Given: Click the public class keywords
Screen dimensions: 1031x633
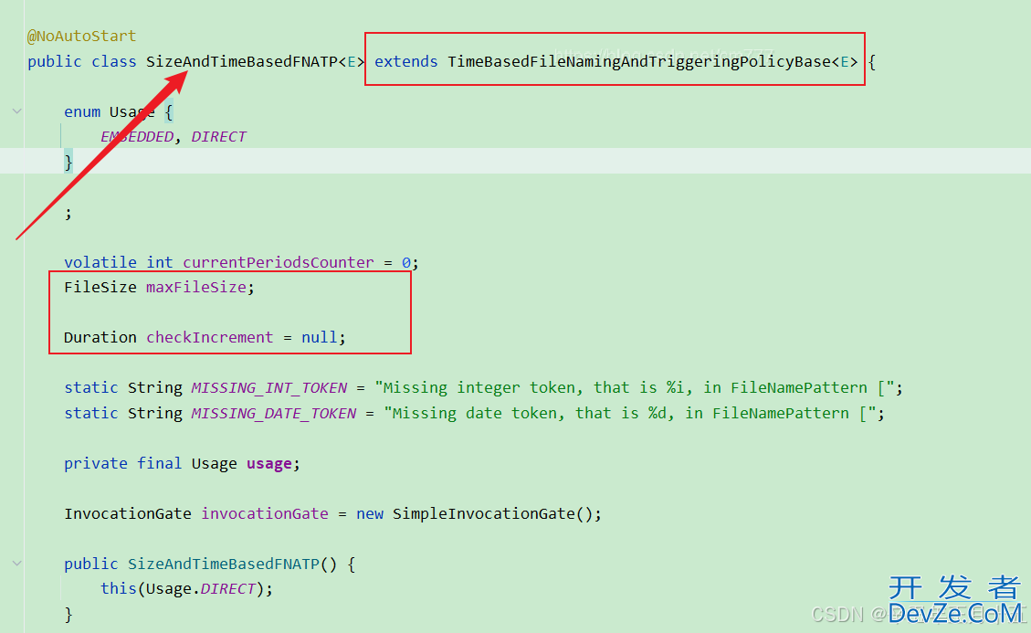Looking at the screenshot, I should tap(81, 62).
